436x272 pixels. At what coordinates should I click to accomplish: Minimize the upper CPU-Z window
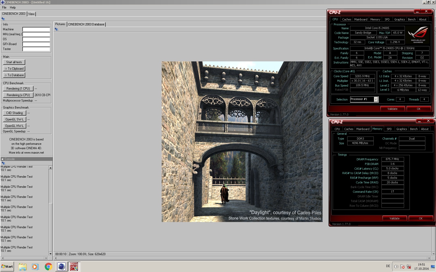[417, 11]
